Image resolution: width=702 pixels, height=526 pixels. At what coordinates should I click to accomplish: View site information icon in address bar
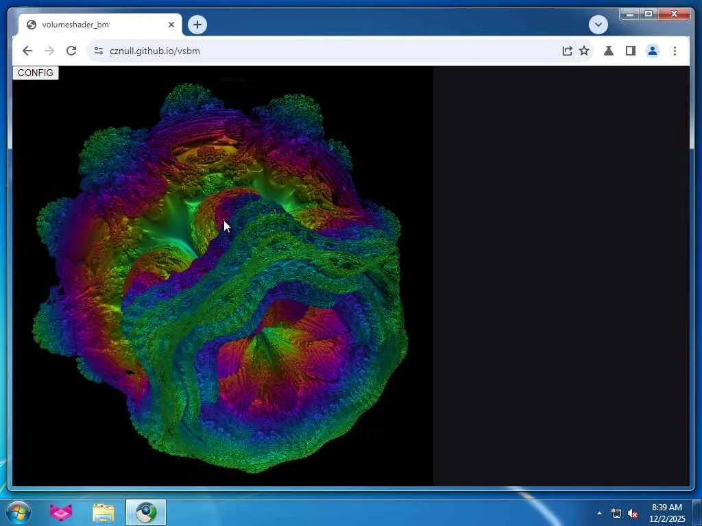pyautogui.click(x=99, y=51)
